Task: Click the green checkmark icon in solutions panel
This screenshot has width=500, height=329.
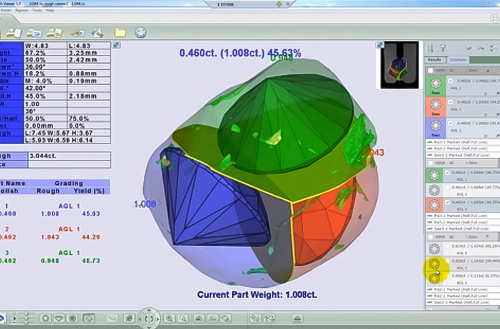Action: click(468, 49)
